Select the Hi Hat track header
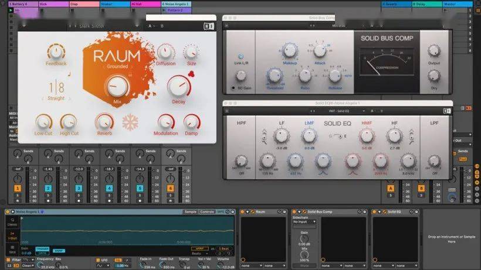This screenshot has height=270, width=481. pos(144,4)
